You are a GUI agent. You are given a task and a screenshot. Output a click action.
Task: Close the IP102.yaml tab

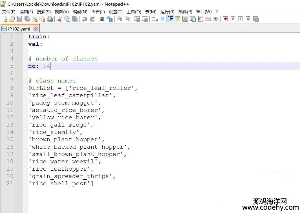pyautogui.click(x=36, y=29)
